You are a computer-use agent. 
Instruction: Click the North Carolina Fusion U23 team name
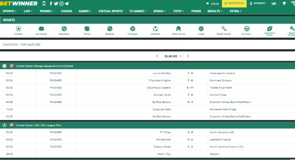(x=226, y=147)
